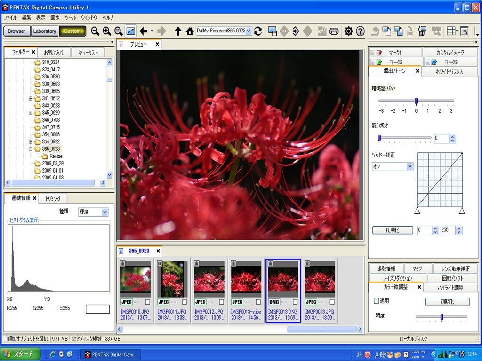Image resolution: width=482 pixels, height=361 pixels.
Task: Tick the checkbox for IMGP0013.DNG
Action: coord(295,302)
